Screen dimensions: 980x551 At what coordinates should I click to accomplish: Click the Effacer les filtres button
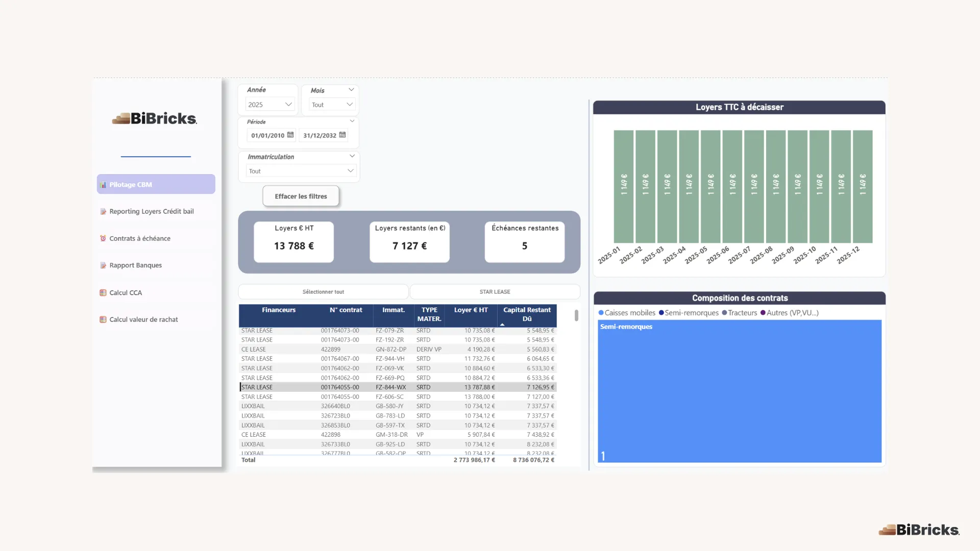point(301,196)
